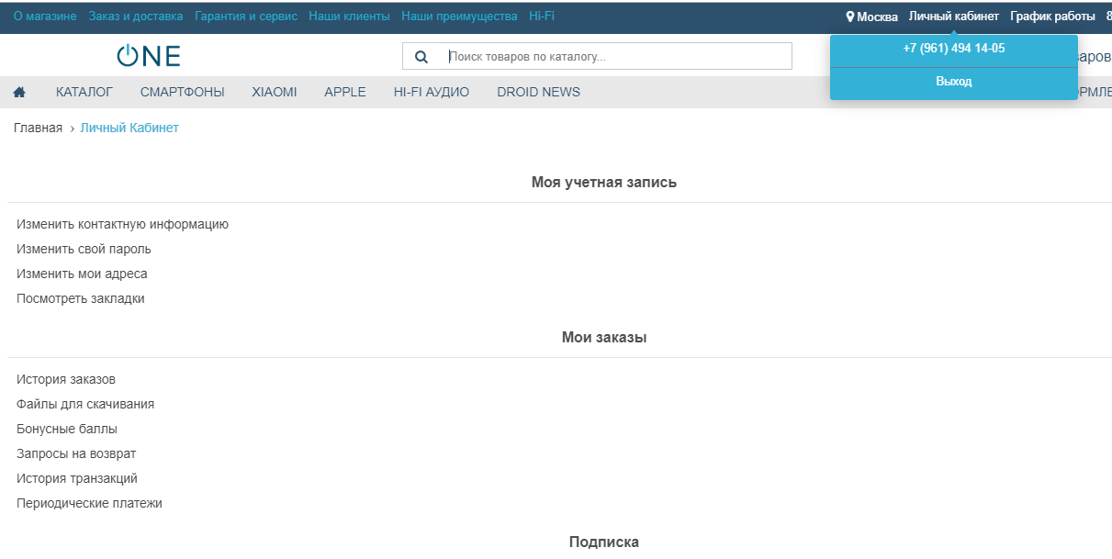1112x559 pixels.
Task: Select the Москва city location
Action: pos(871,17)
